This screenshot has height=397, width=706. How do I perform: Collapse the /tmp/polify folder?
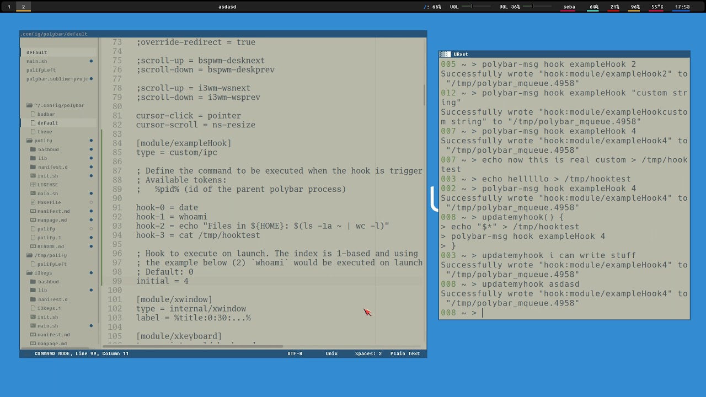click(x=50, y=255)
